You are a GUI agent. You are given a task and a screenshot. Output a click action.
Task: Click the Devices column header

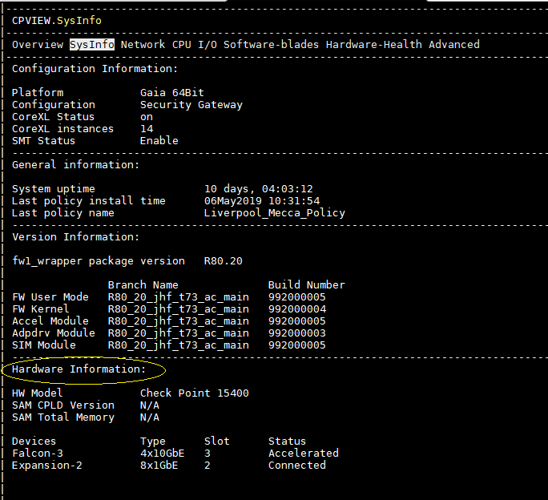click(34, 442)
